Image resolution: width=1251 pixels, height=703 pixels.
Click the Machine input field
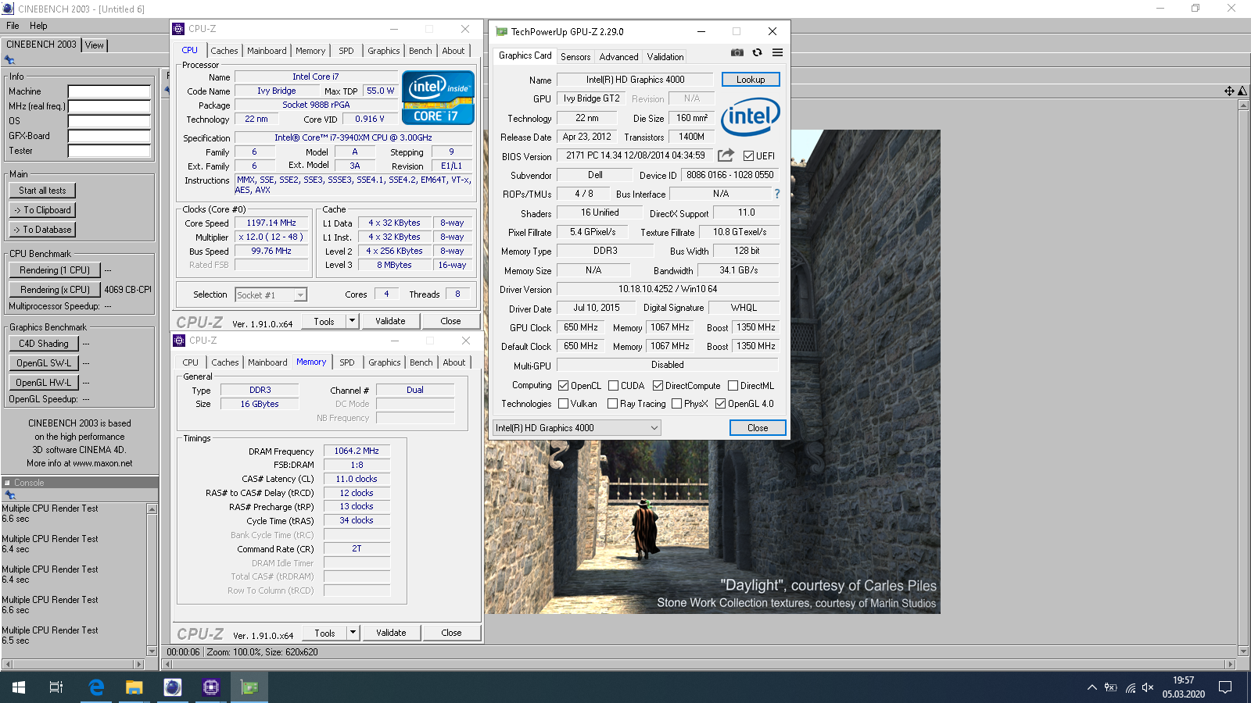109,91
